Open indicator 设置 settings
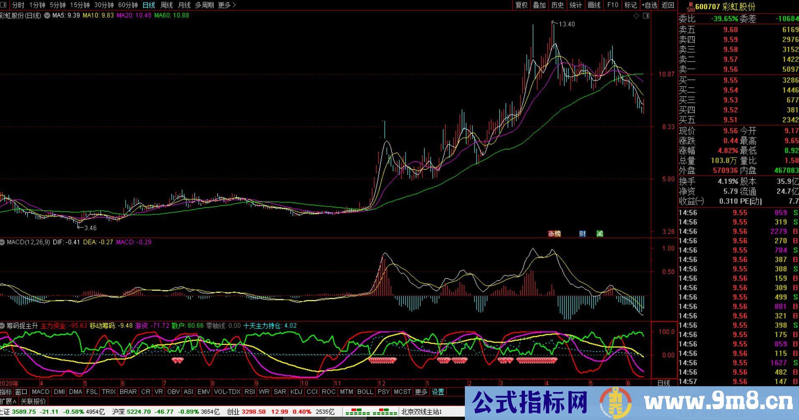Screen dimensions: 799x420 pos(438,392)
